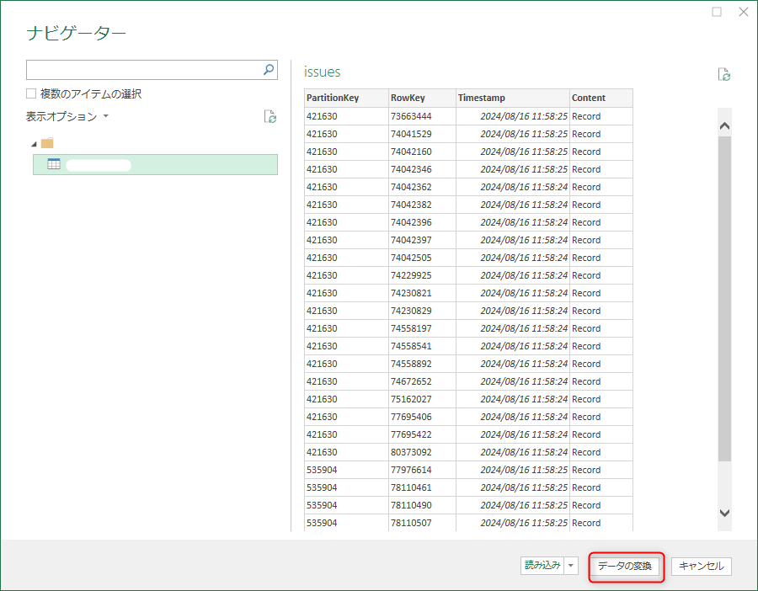Click the データの変換 button
The width and height of the screenshot is (758, 591).
pyautogui.click(x=625, y=566)
